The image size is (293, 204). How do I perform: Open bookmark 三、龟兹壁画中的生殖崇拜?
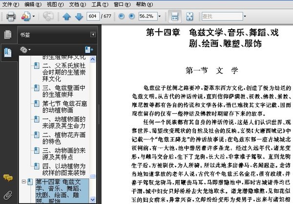64,91
